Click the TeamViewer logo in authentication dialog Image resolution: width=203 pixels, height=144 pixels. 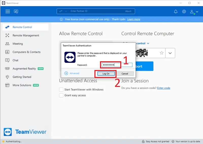(70, 57)
